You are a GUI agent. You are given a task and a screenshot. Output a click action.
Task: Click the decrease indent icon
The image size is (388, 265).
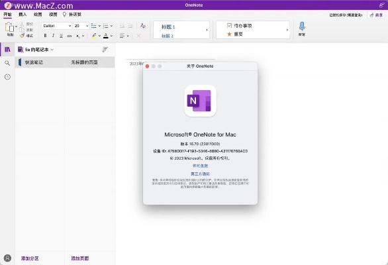(122, 26)
